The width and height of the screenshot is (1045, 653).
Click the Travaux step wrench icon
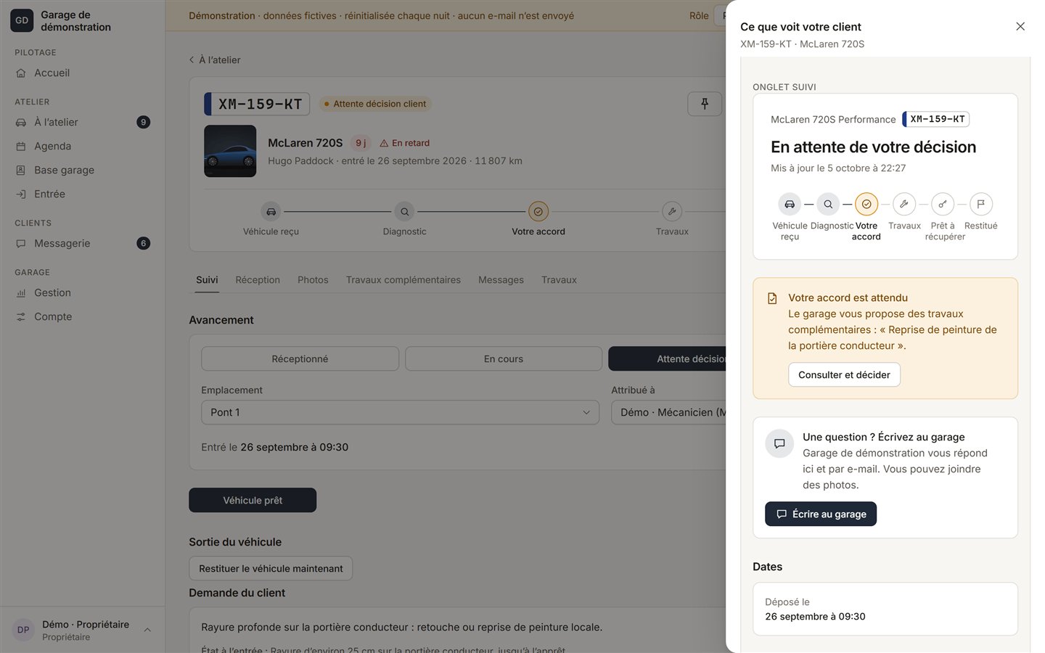(672, 212)
